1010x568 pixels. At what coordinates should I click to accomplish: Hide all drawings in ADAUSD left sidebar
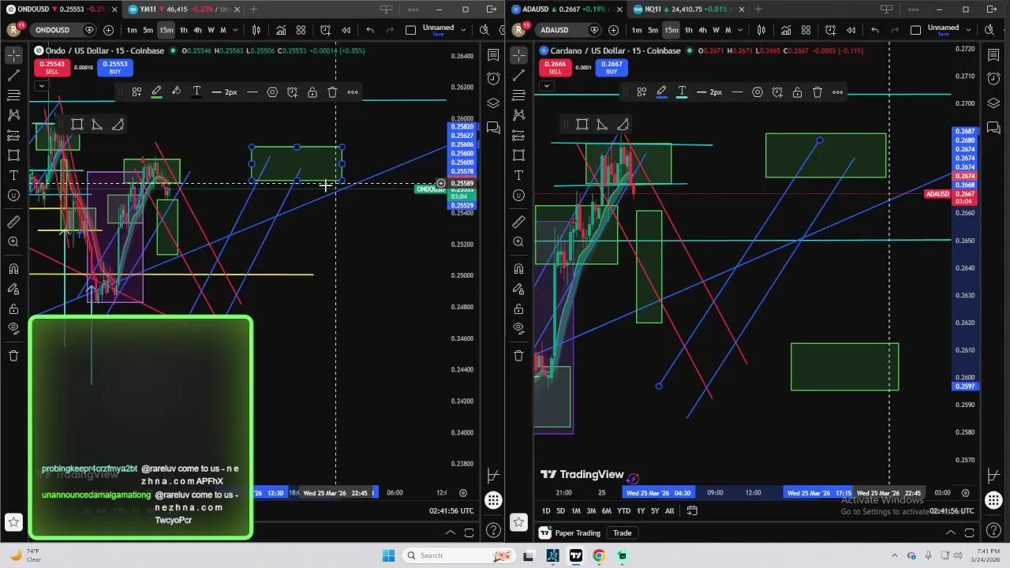(518, 329)
